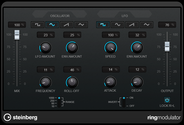The height and width of the screenshot is (125, 184).
Task: Select the LFO square waveform
Action: (x=103, y=25)
